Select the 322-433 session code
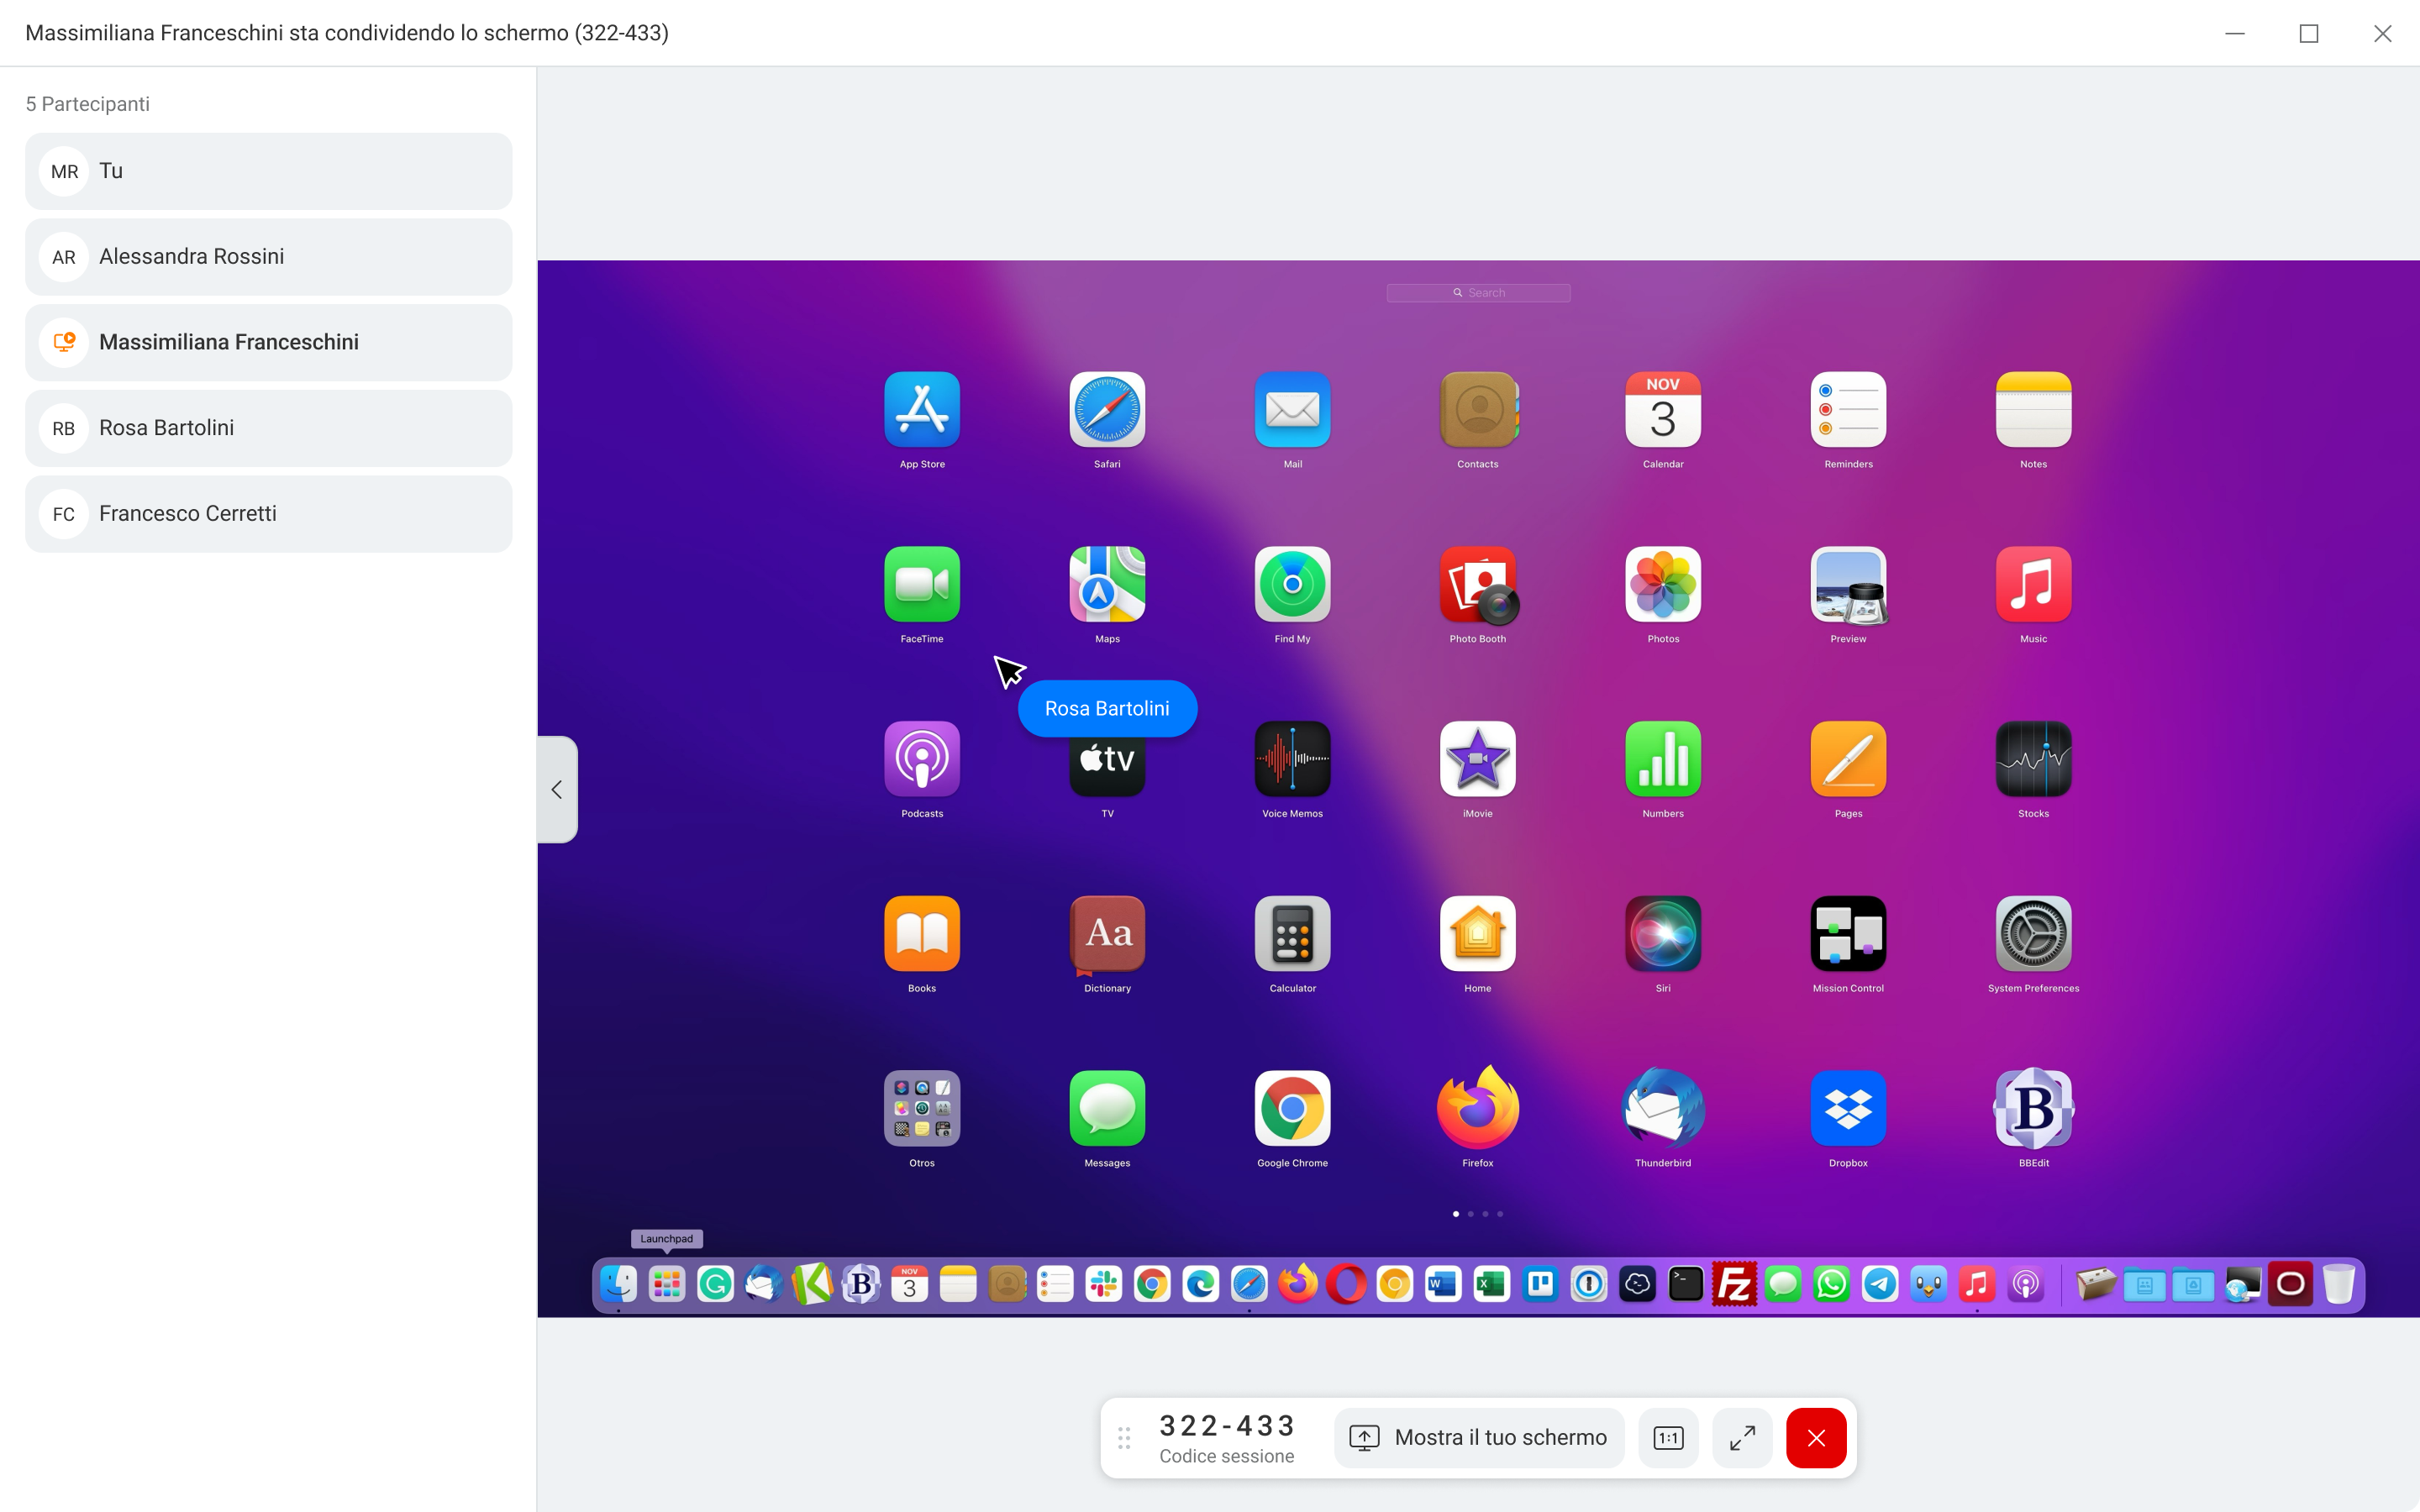 1227,1425
